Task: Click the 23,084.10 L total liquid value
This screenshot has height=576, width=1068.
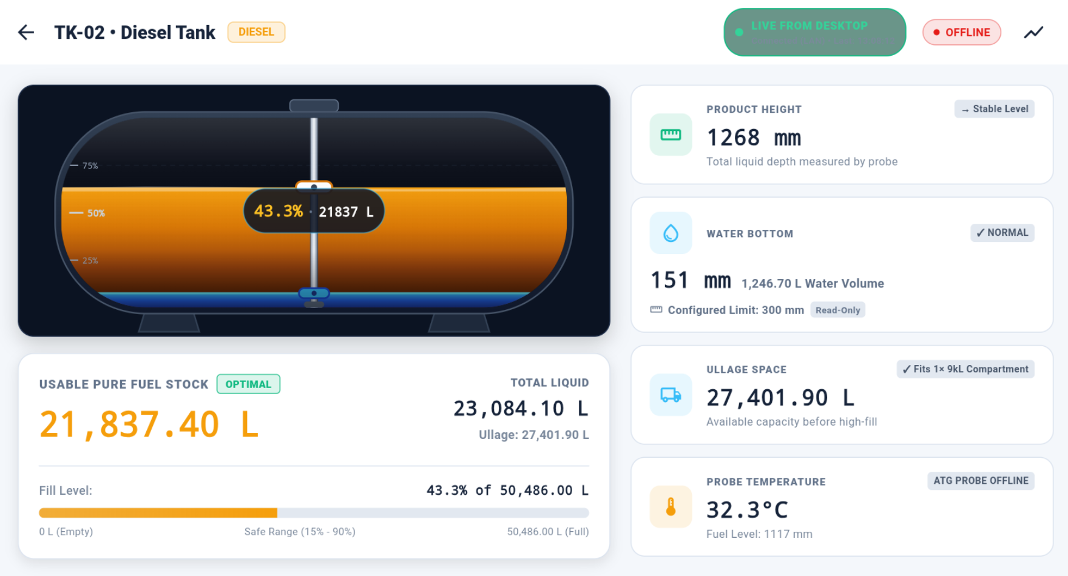Action: pyautogui.click(x=521, y=409)
